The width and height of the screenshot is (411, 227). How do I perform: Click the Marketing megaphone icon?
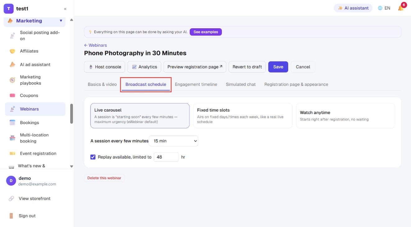[10, 21]
